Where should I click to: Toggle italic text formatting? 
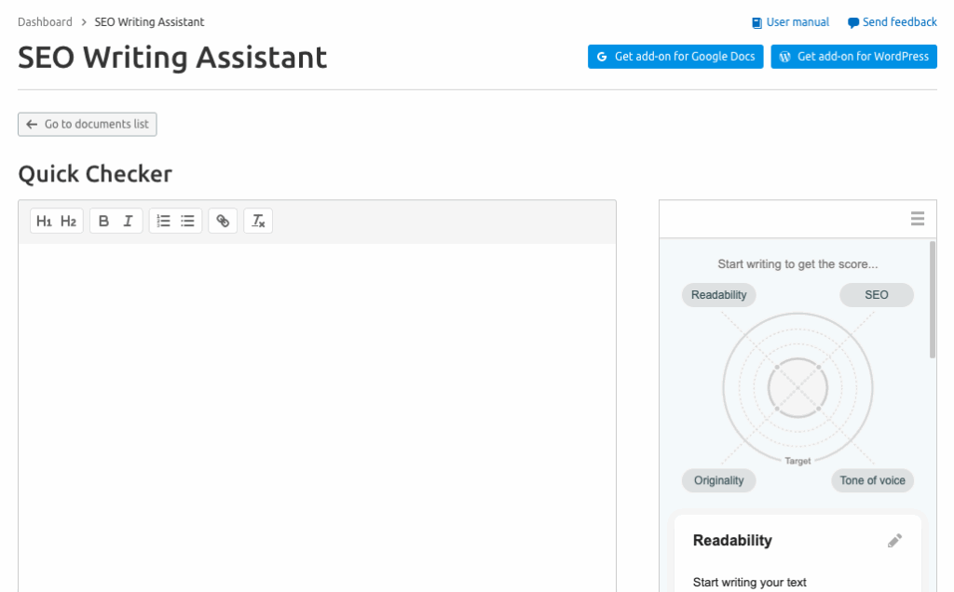[129, 222]
